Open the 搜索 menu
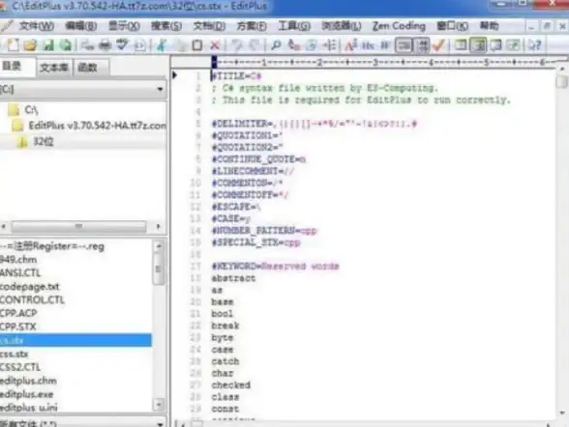Screen dimensions: 569x427 click(x=166, y=26)
